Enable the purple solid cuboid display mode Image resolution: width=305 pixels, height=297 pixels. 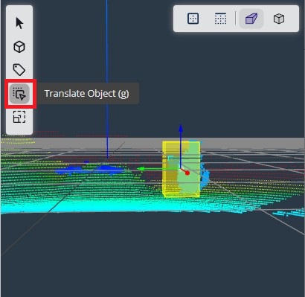[251, 19]
